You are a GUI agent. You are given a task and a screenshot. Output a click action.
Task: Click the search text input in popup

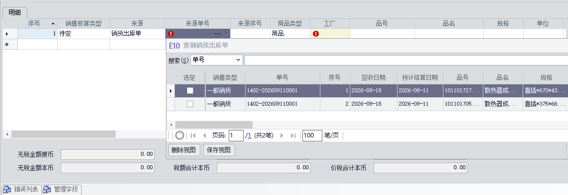coord(406,60)
